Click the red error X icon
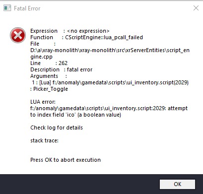Screen dimensions: 203x194 (18, 35)
